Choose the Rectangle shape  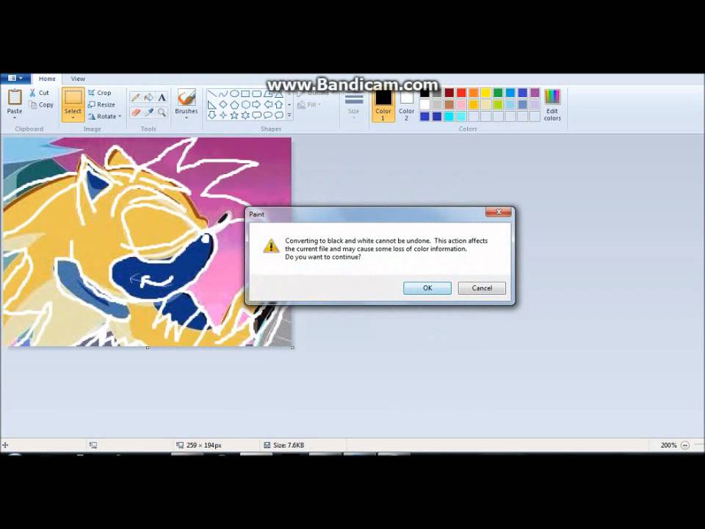click(245, 93)
